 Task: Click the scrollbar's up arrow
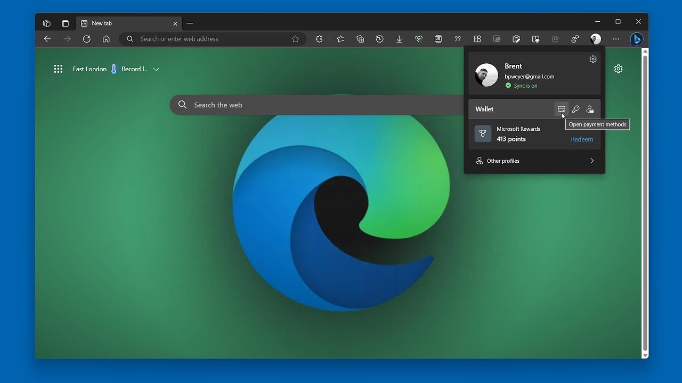pyautogui.click(x=645, y=51)
